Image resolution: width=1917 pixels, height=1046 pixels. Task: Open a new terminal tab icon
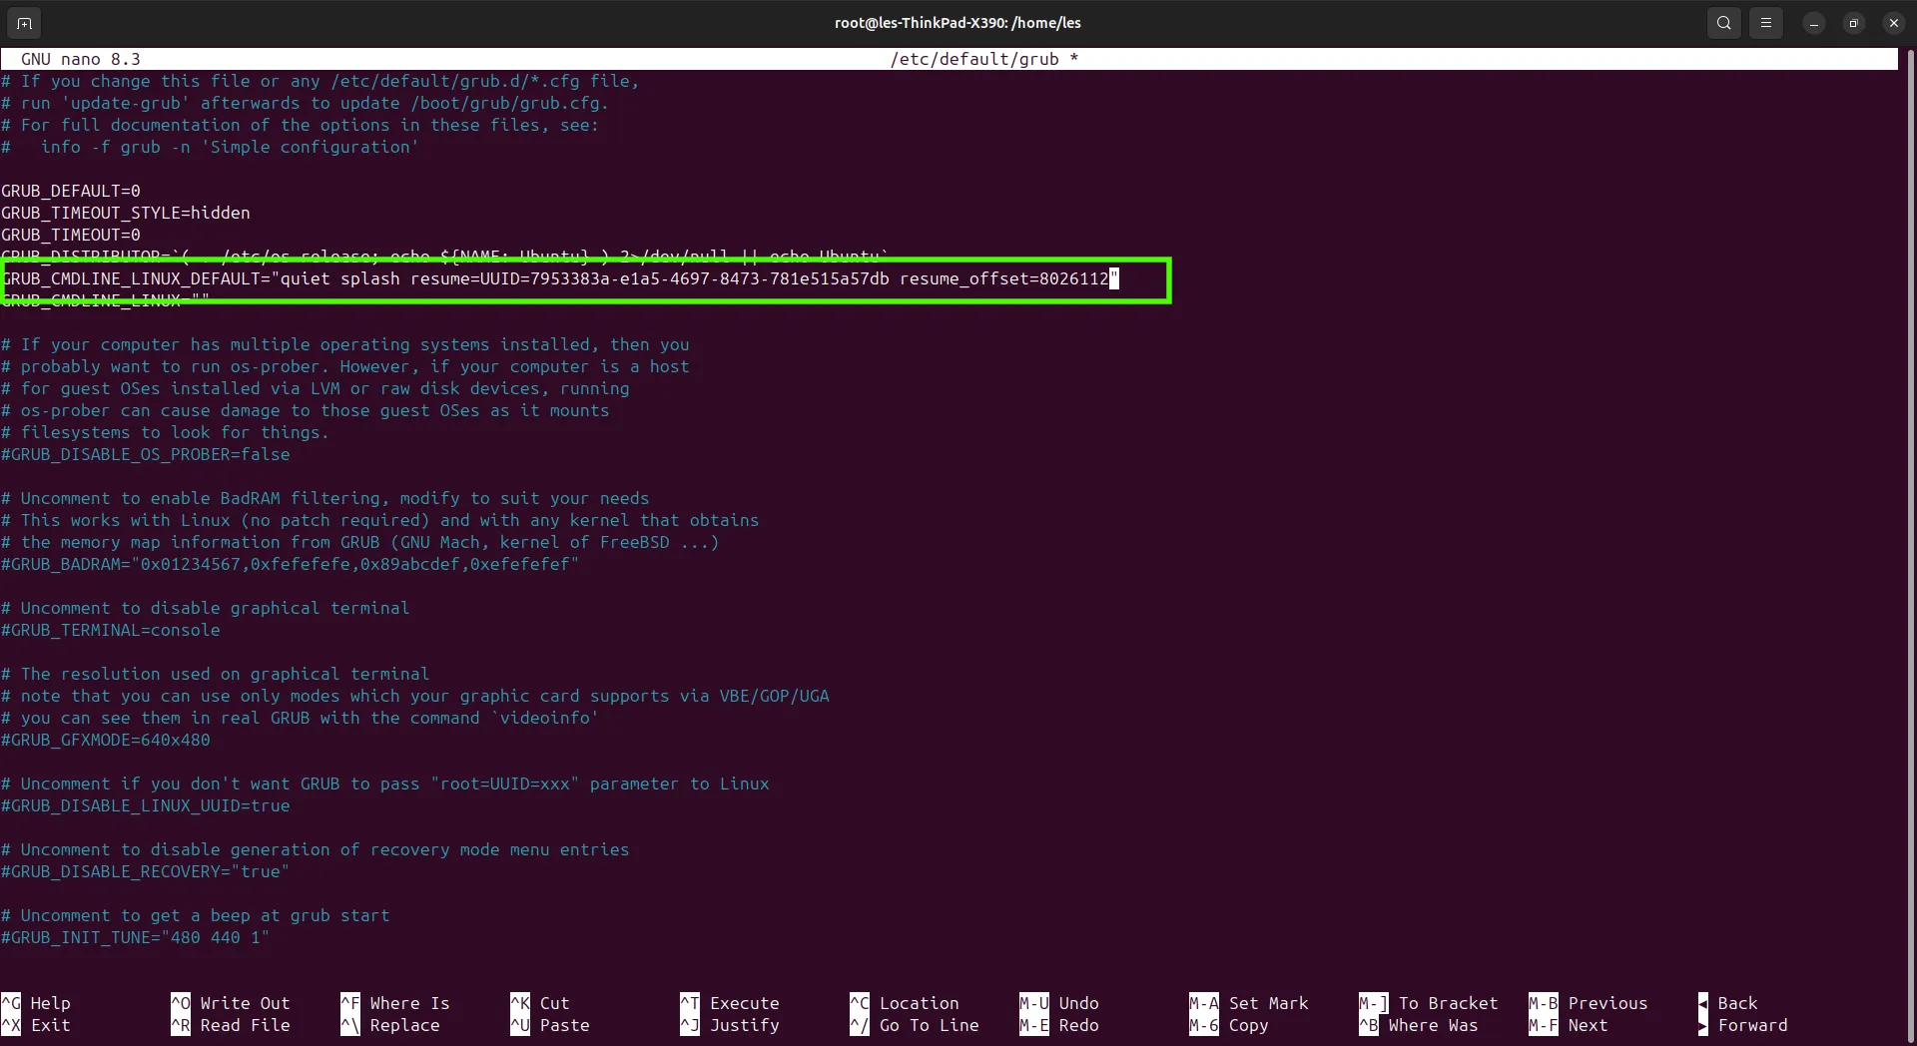click(x=24, y=22)
